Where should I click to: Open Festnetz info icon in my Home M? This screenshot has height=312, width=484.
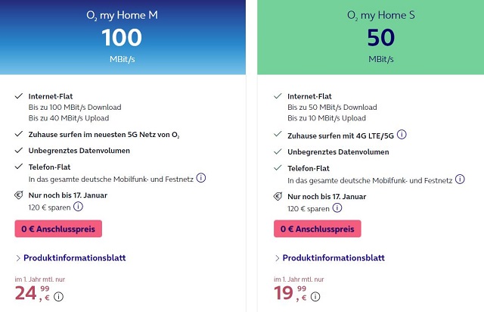(x=201, y=179)
